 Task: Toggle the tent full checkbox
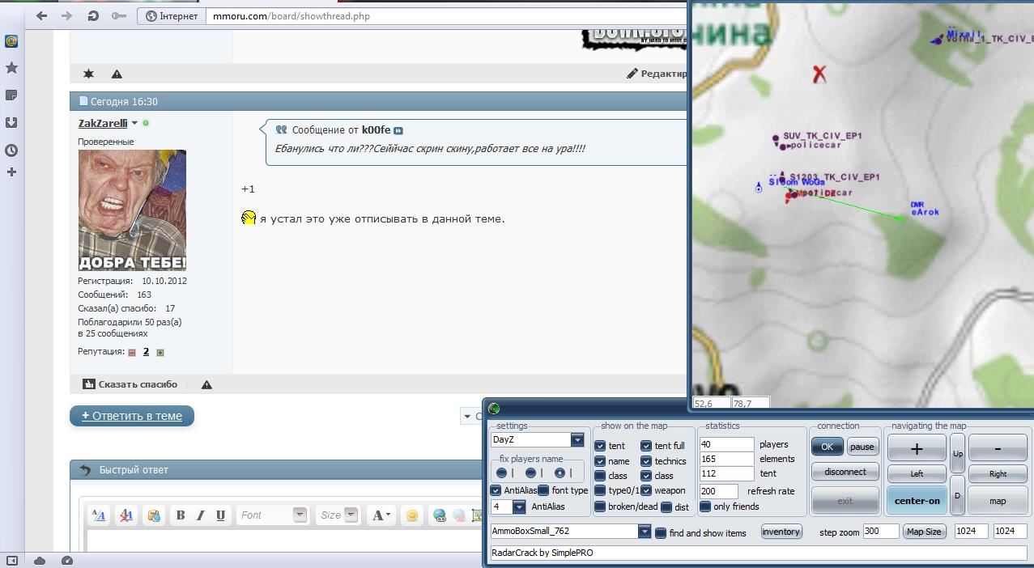pyautogui.click(x=646, y=446)
